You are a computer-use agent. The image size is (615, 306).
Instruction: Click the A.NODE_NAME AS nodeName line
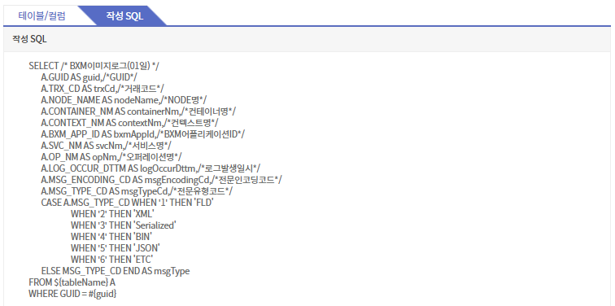124,100
